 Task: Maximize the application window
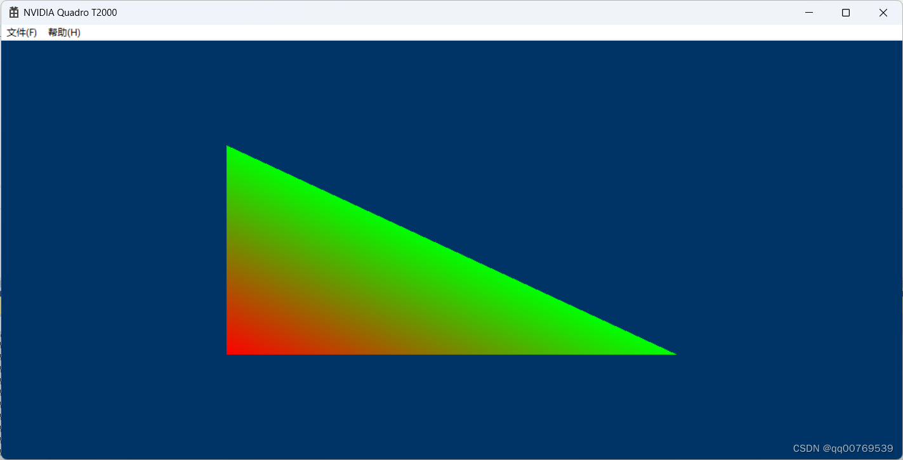click(846, 12)
